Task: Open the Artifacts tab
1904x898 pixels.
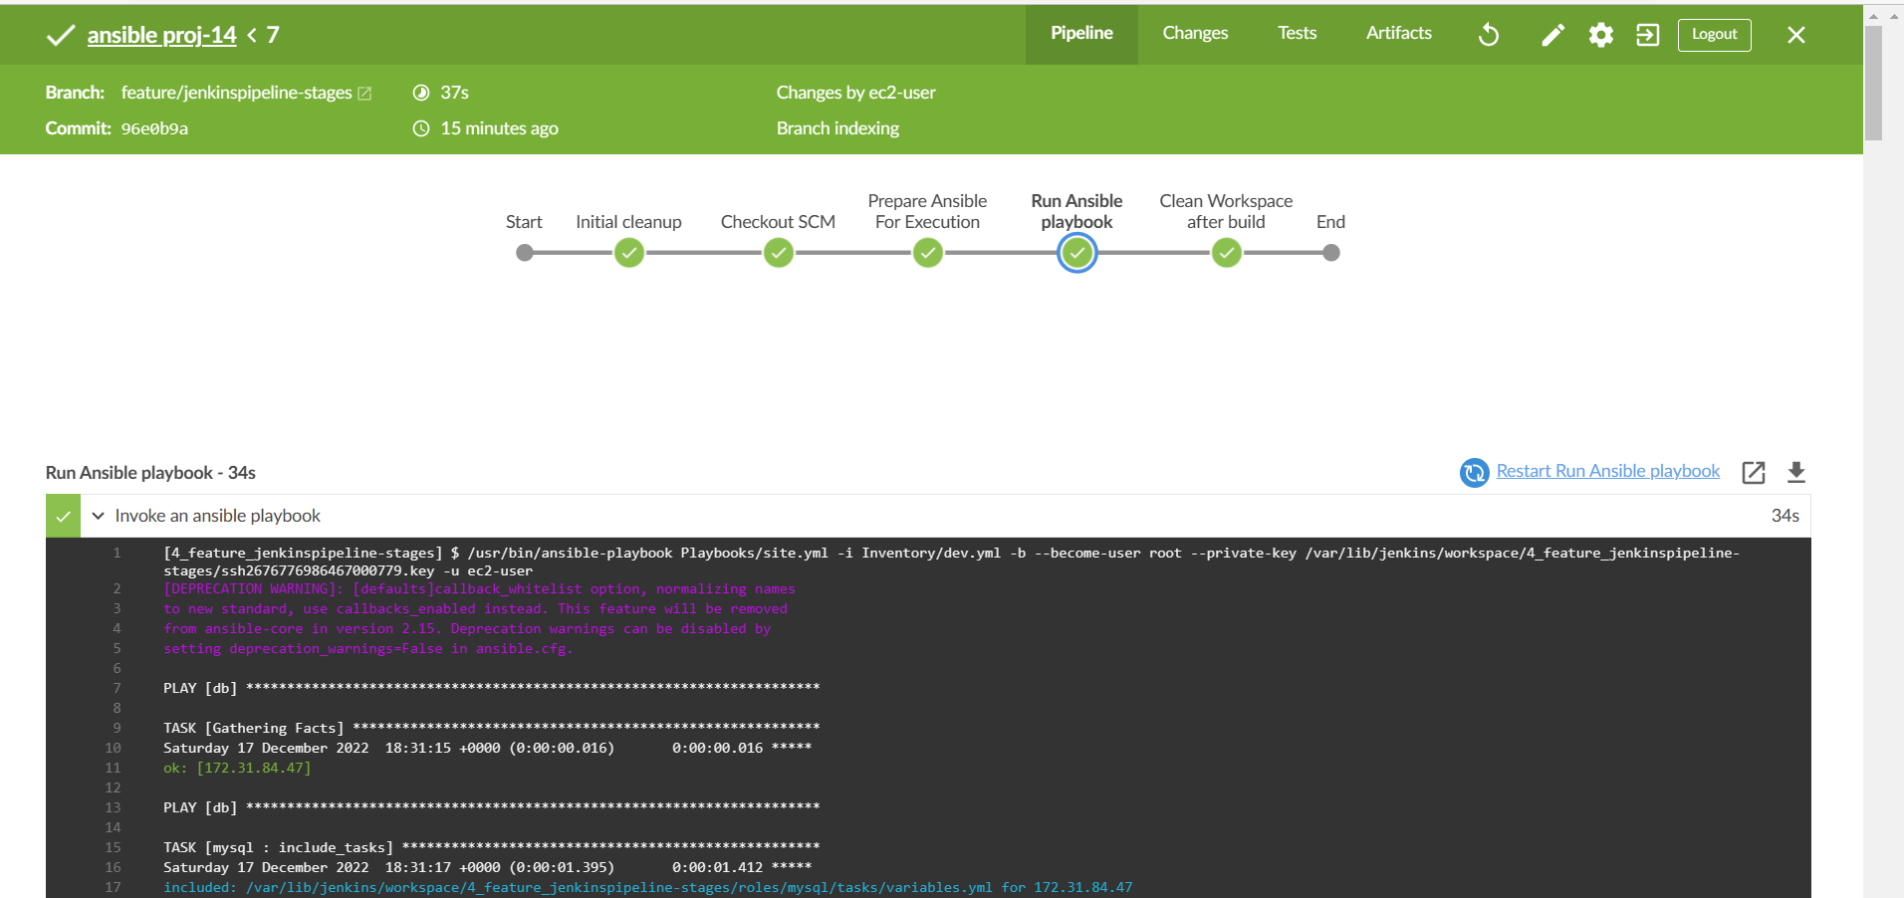Action: [x=1398, y=33]
